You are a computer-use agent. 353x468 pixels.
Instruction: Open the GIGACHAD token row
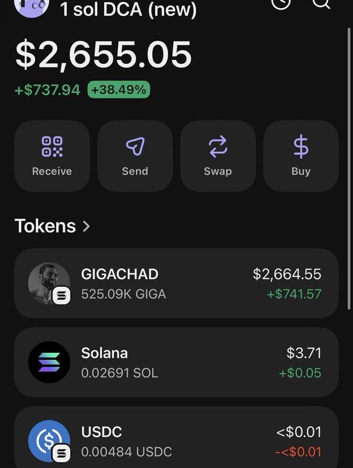[x=176, y=284]
